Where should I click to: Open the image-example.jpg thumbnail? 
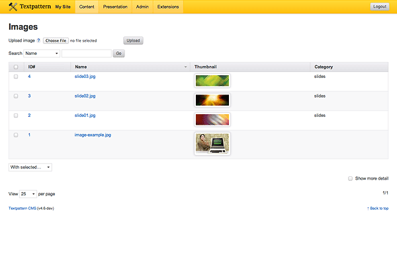click(x=212, y=143)
